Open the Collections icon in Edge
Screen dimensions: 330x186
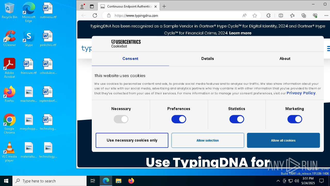click(304, 16)
